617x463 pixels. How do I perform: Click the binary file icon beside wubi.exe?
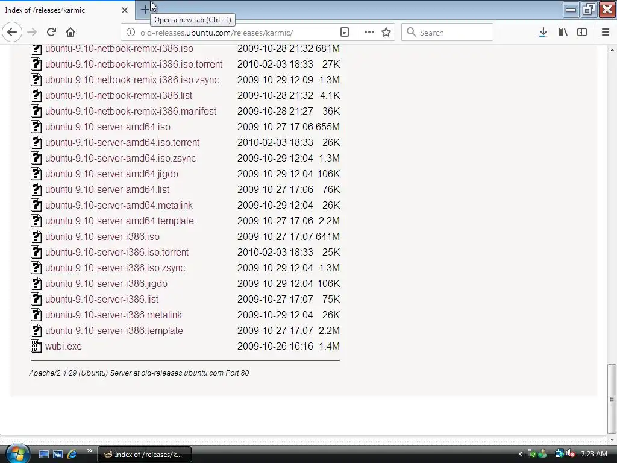click(36, 346)
